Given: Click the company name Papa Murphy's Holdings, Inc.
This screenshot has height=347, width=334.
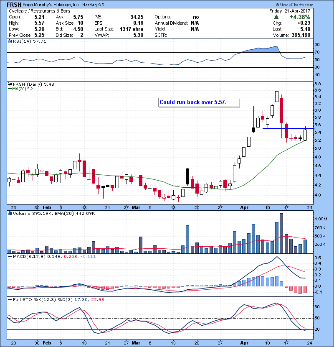Looking at the screenshot, I should [x=51, y=5].
